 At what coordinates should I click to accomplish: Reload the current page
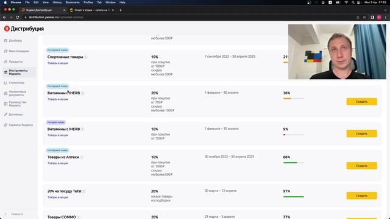18,17
